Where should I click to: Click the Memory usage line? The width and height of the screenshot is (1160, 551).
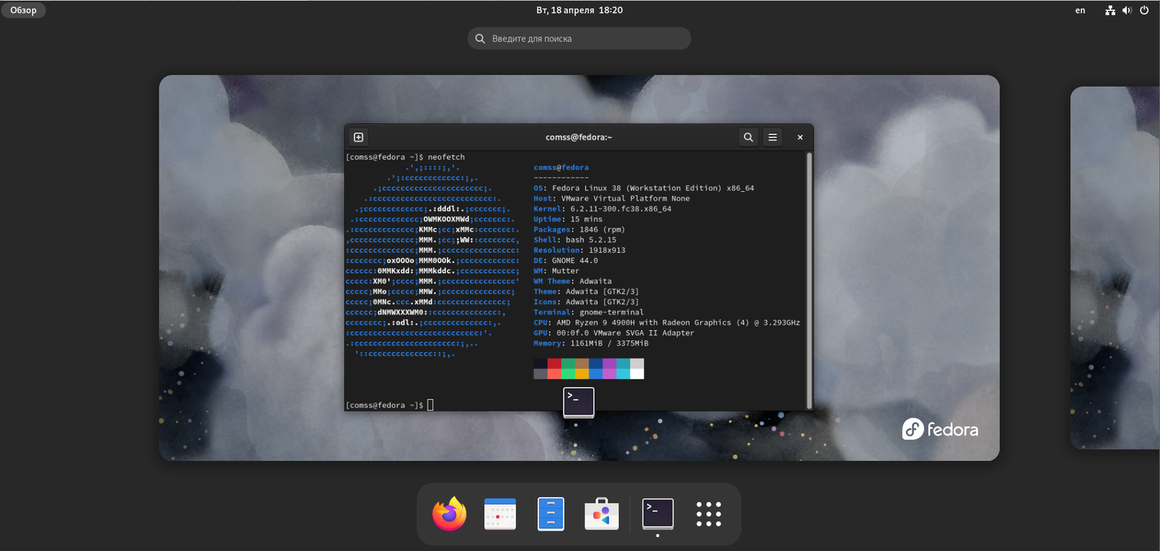591,343
